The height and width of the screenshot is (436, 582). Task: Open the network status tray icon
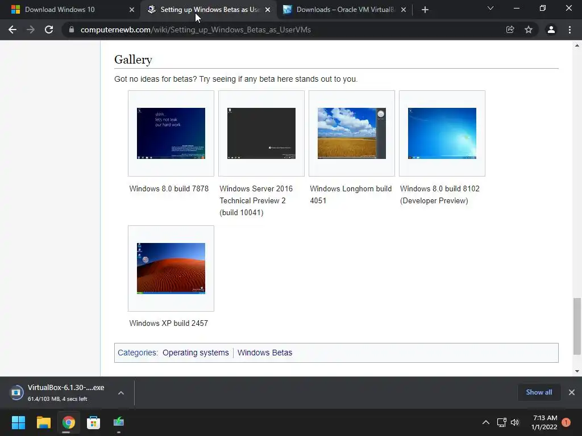coord(501,422)
